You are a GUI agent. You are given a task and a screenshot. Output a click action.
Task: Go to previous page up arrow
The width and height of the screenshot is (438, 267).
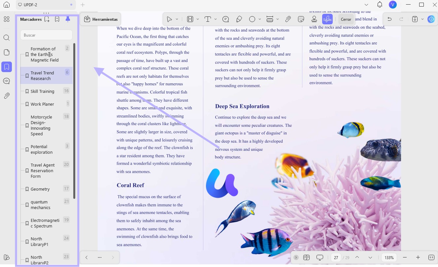coord(357,257)
